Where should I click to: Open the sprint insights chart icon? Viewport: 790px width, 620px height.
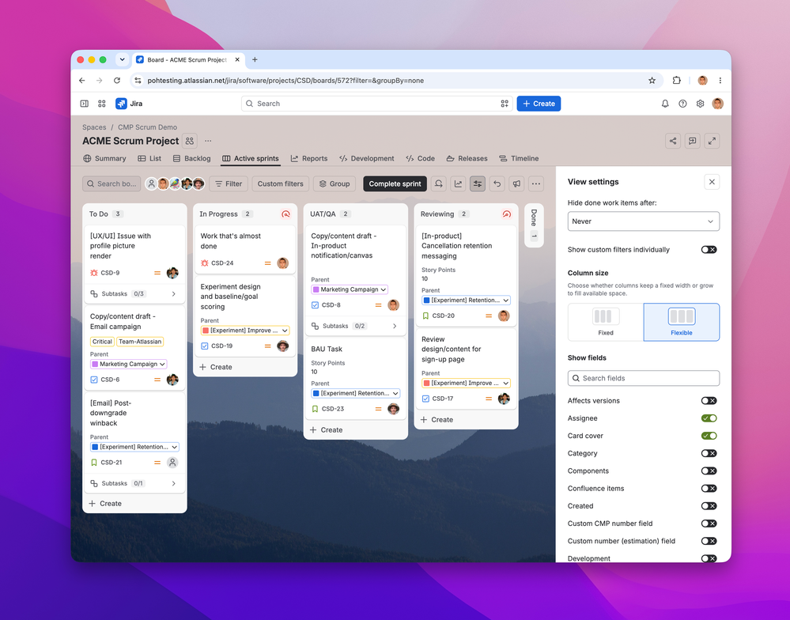point(458,183)
